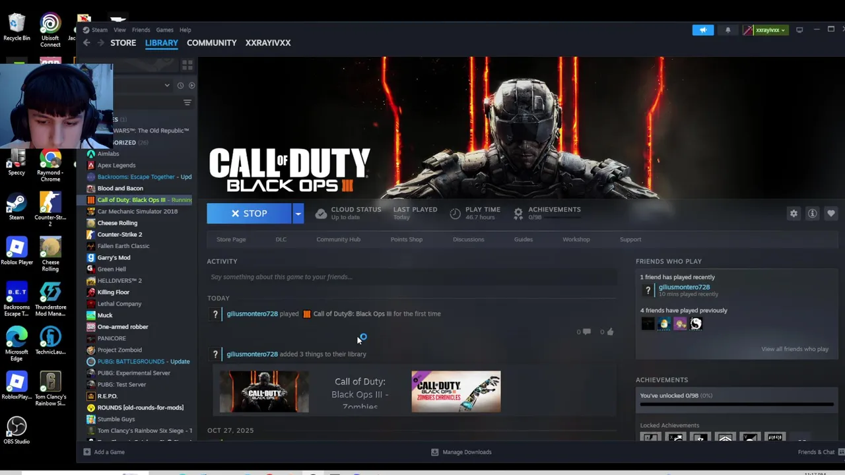The width and height of the screenshot is (845, 475).
Task: Open launch options arrow beside STOP
Action: pos(298,213)
